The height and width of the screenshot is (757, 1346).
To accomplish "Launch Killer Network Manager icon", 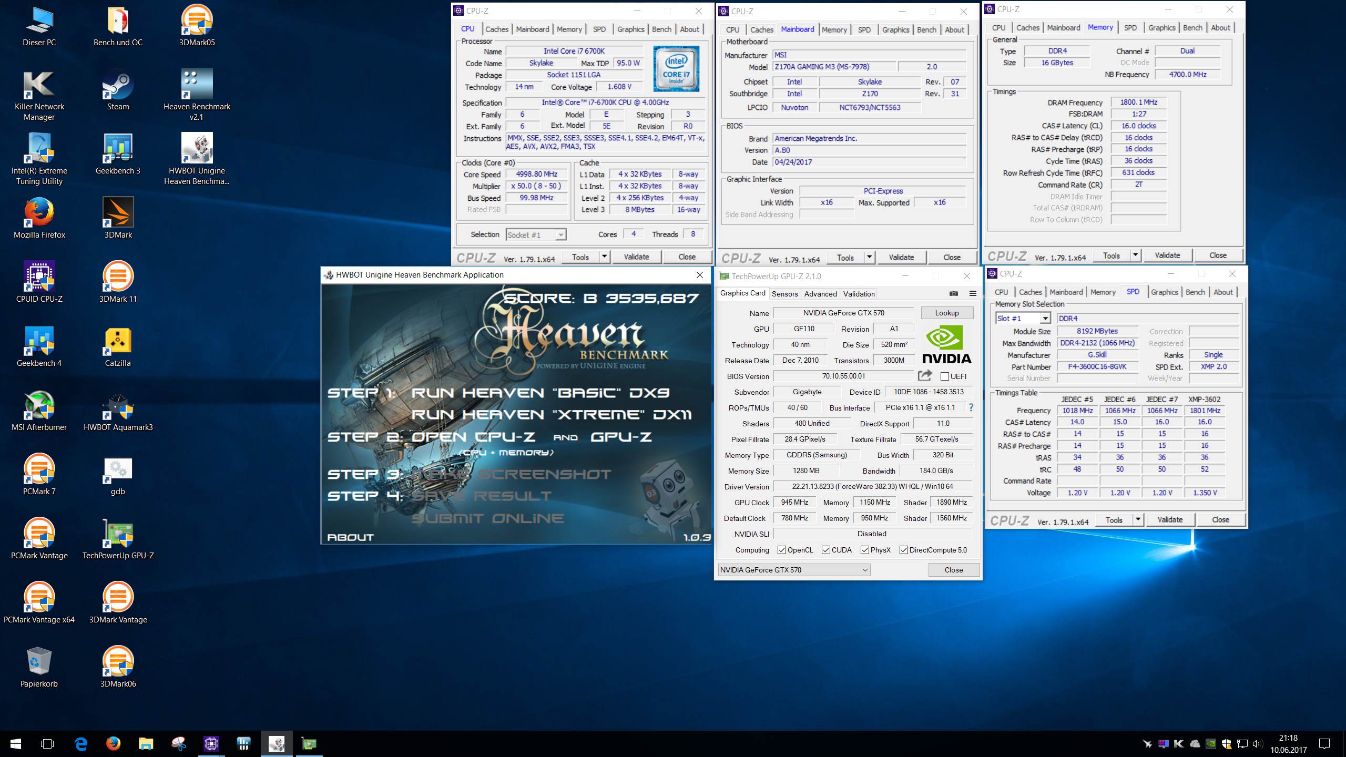I will [x=39, y=95].
